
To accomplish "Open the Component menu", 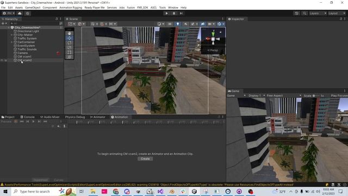I will [x=49, y=8].
